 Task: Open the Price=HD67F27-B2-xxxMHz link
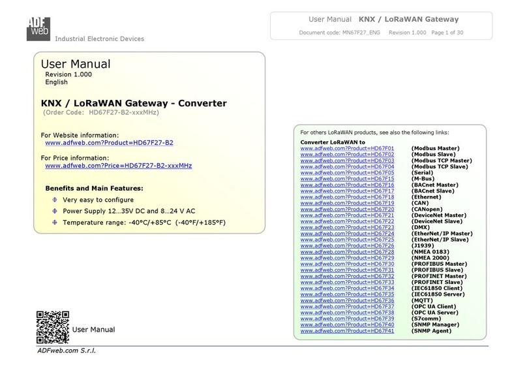pyautogui.click(x=119, y=165)
